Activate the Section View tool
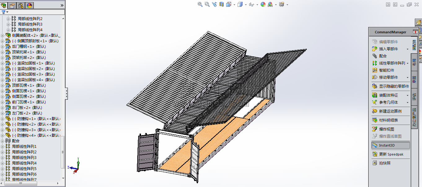This screenshot has width=422, height=187. [222, 4]
